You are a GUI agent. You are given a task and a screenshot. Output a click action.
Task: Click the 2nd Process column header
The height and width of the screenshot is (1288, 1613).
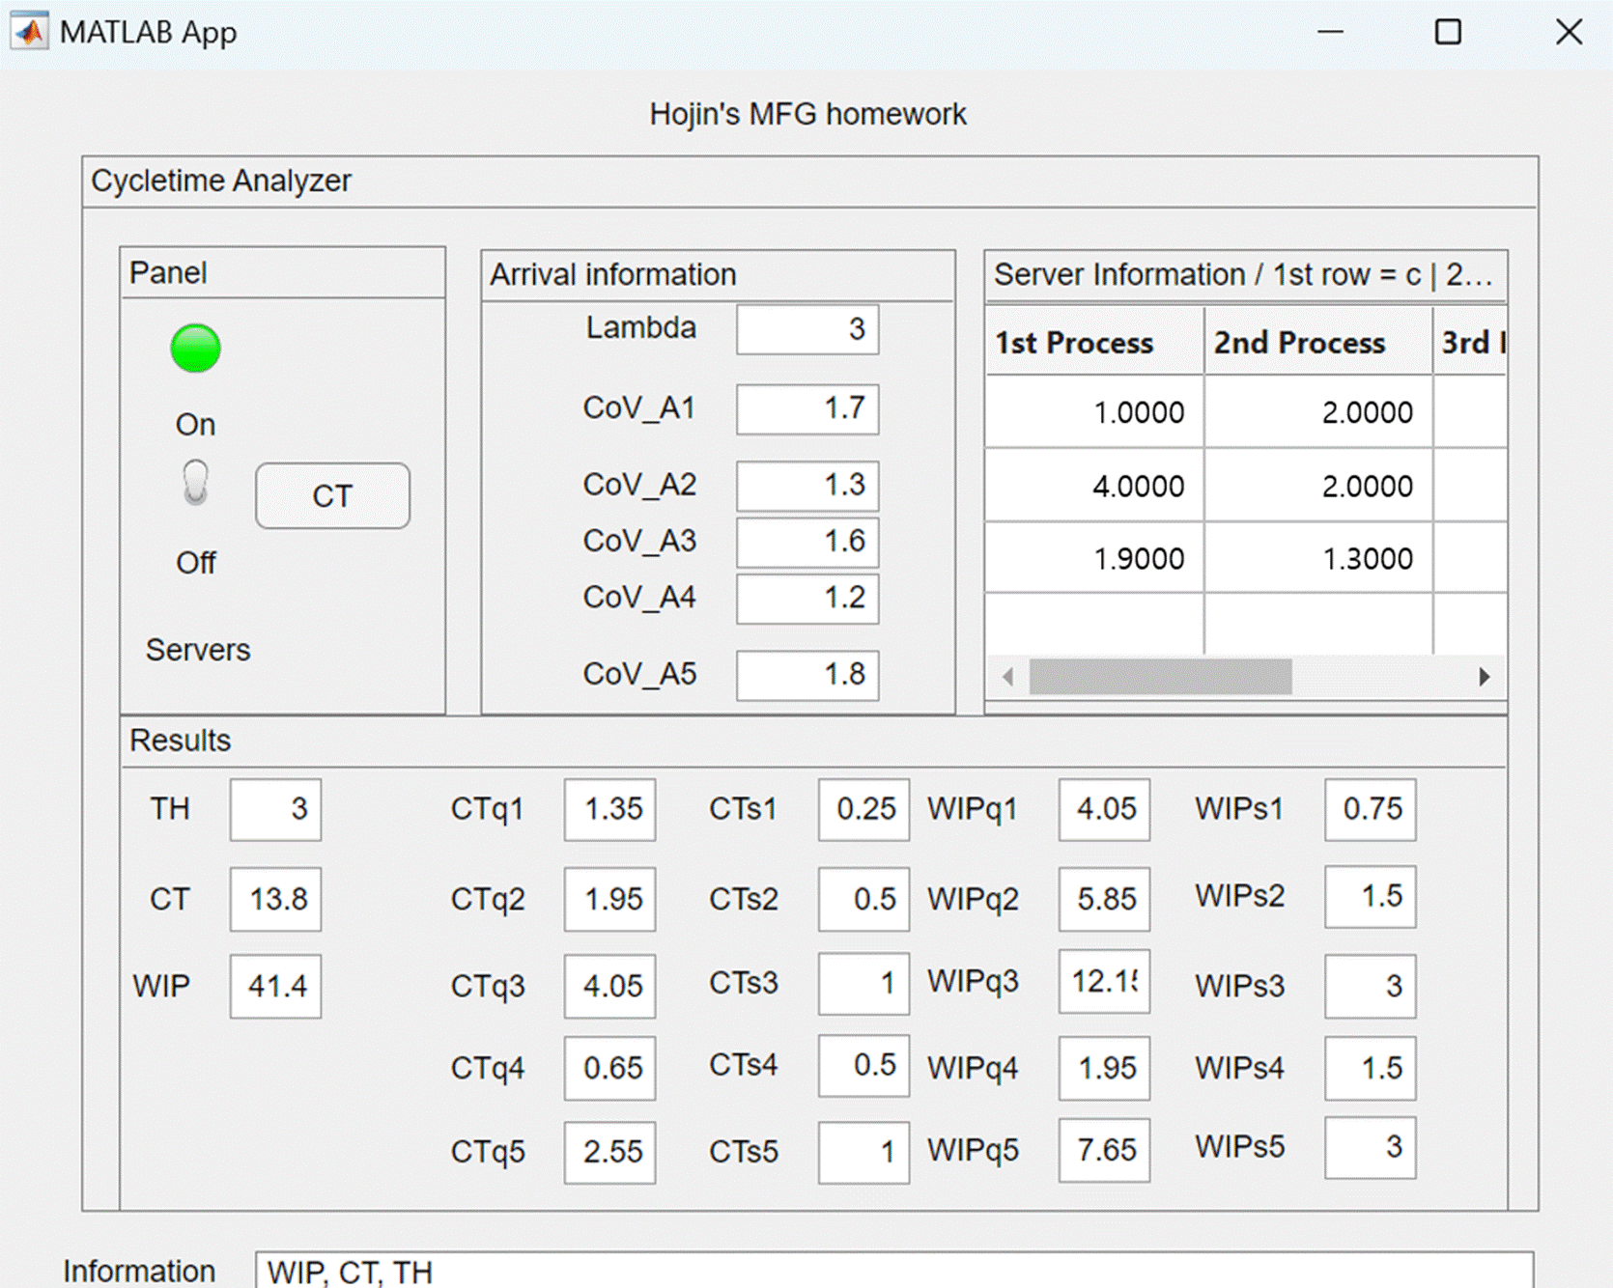[1318, 342]
